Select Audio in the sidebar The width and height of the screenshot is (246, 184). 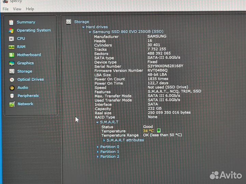point(23,88)
